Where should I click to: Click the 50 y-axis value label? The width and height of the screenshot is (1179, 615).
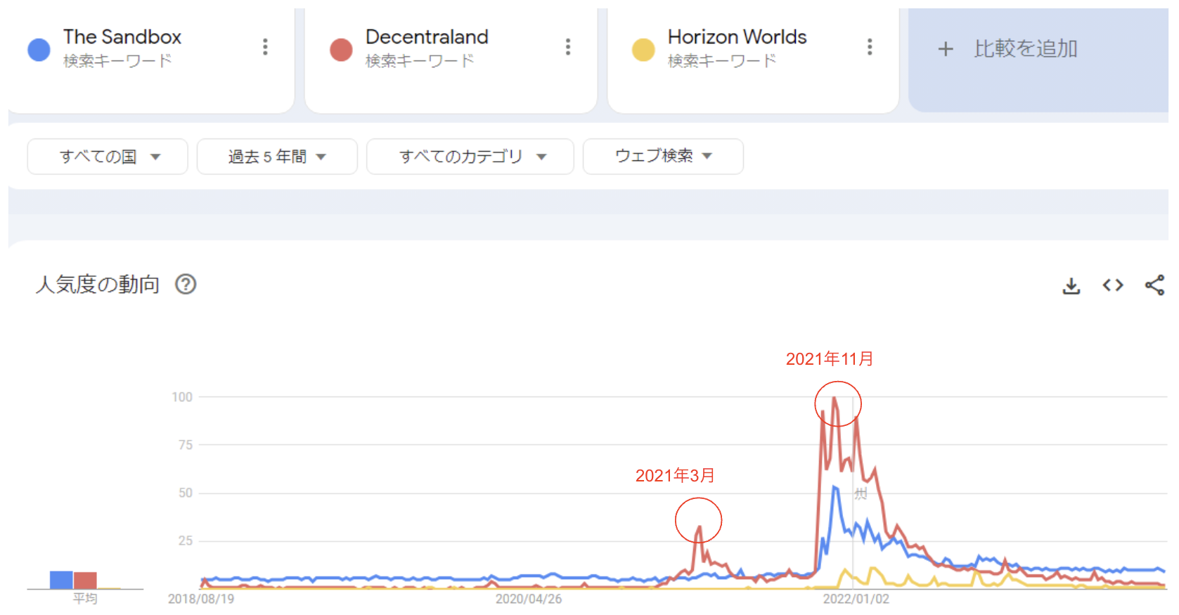[x=186, y=493]
